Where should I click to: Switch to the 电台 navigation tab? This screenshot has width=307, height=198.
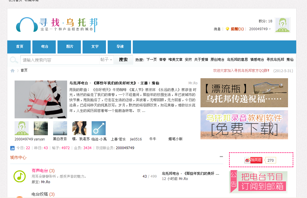44,47
